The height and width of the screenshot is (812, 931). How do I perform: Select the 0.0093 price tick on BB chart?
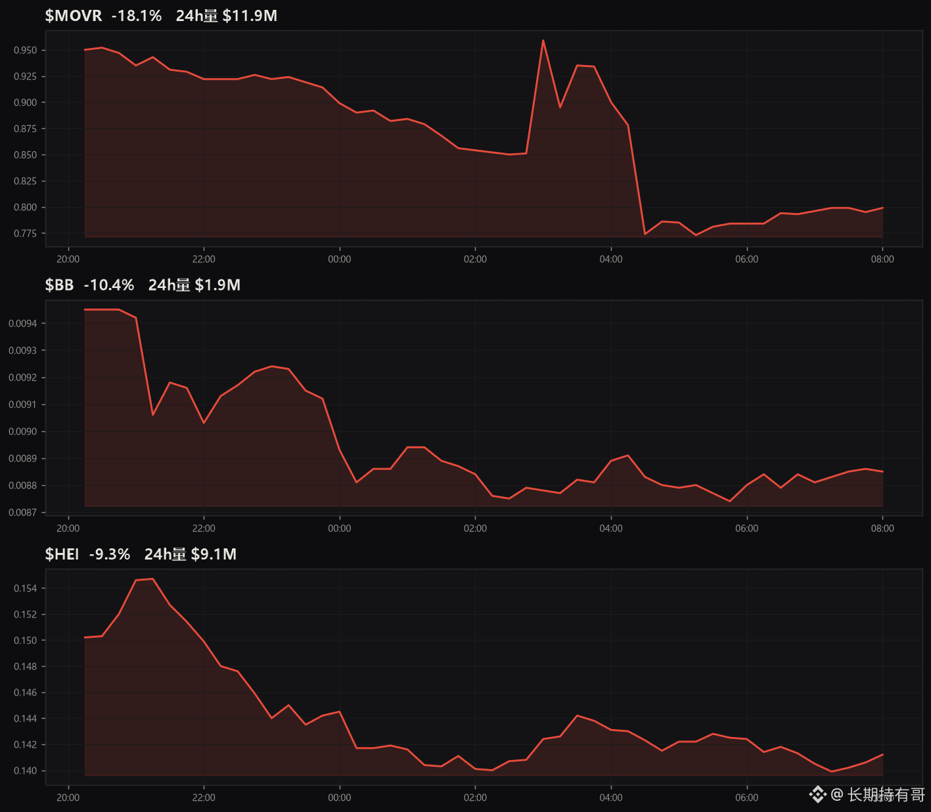pyautogui.click(x=23, y=350)
